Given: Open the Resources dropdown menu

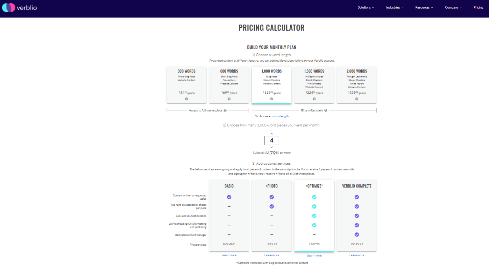Looking at the screenshot, I should tap(424, 7).
